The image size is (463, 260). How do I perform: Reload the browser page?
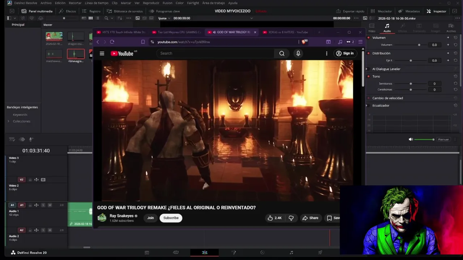click(x=112, y=42)
